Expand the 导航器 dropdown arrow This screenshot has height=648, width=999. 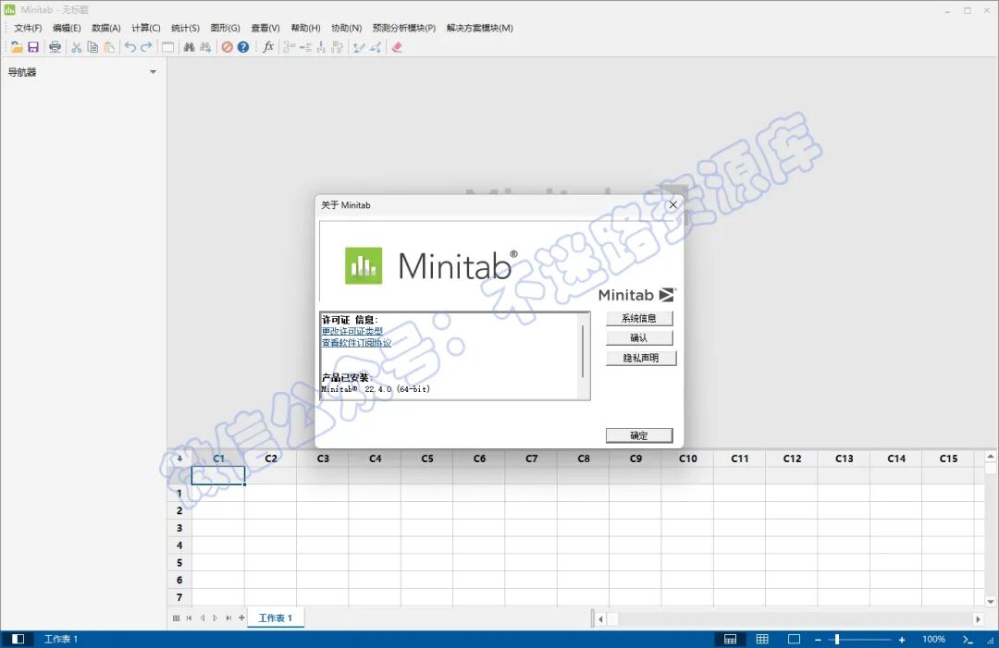(153, 72)
